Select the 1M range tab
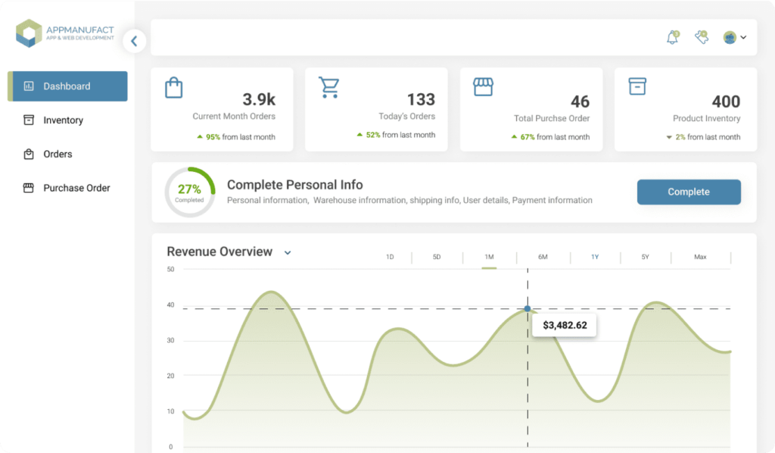This screenshot has height=453, width=775. 489,257
